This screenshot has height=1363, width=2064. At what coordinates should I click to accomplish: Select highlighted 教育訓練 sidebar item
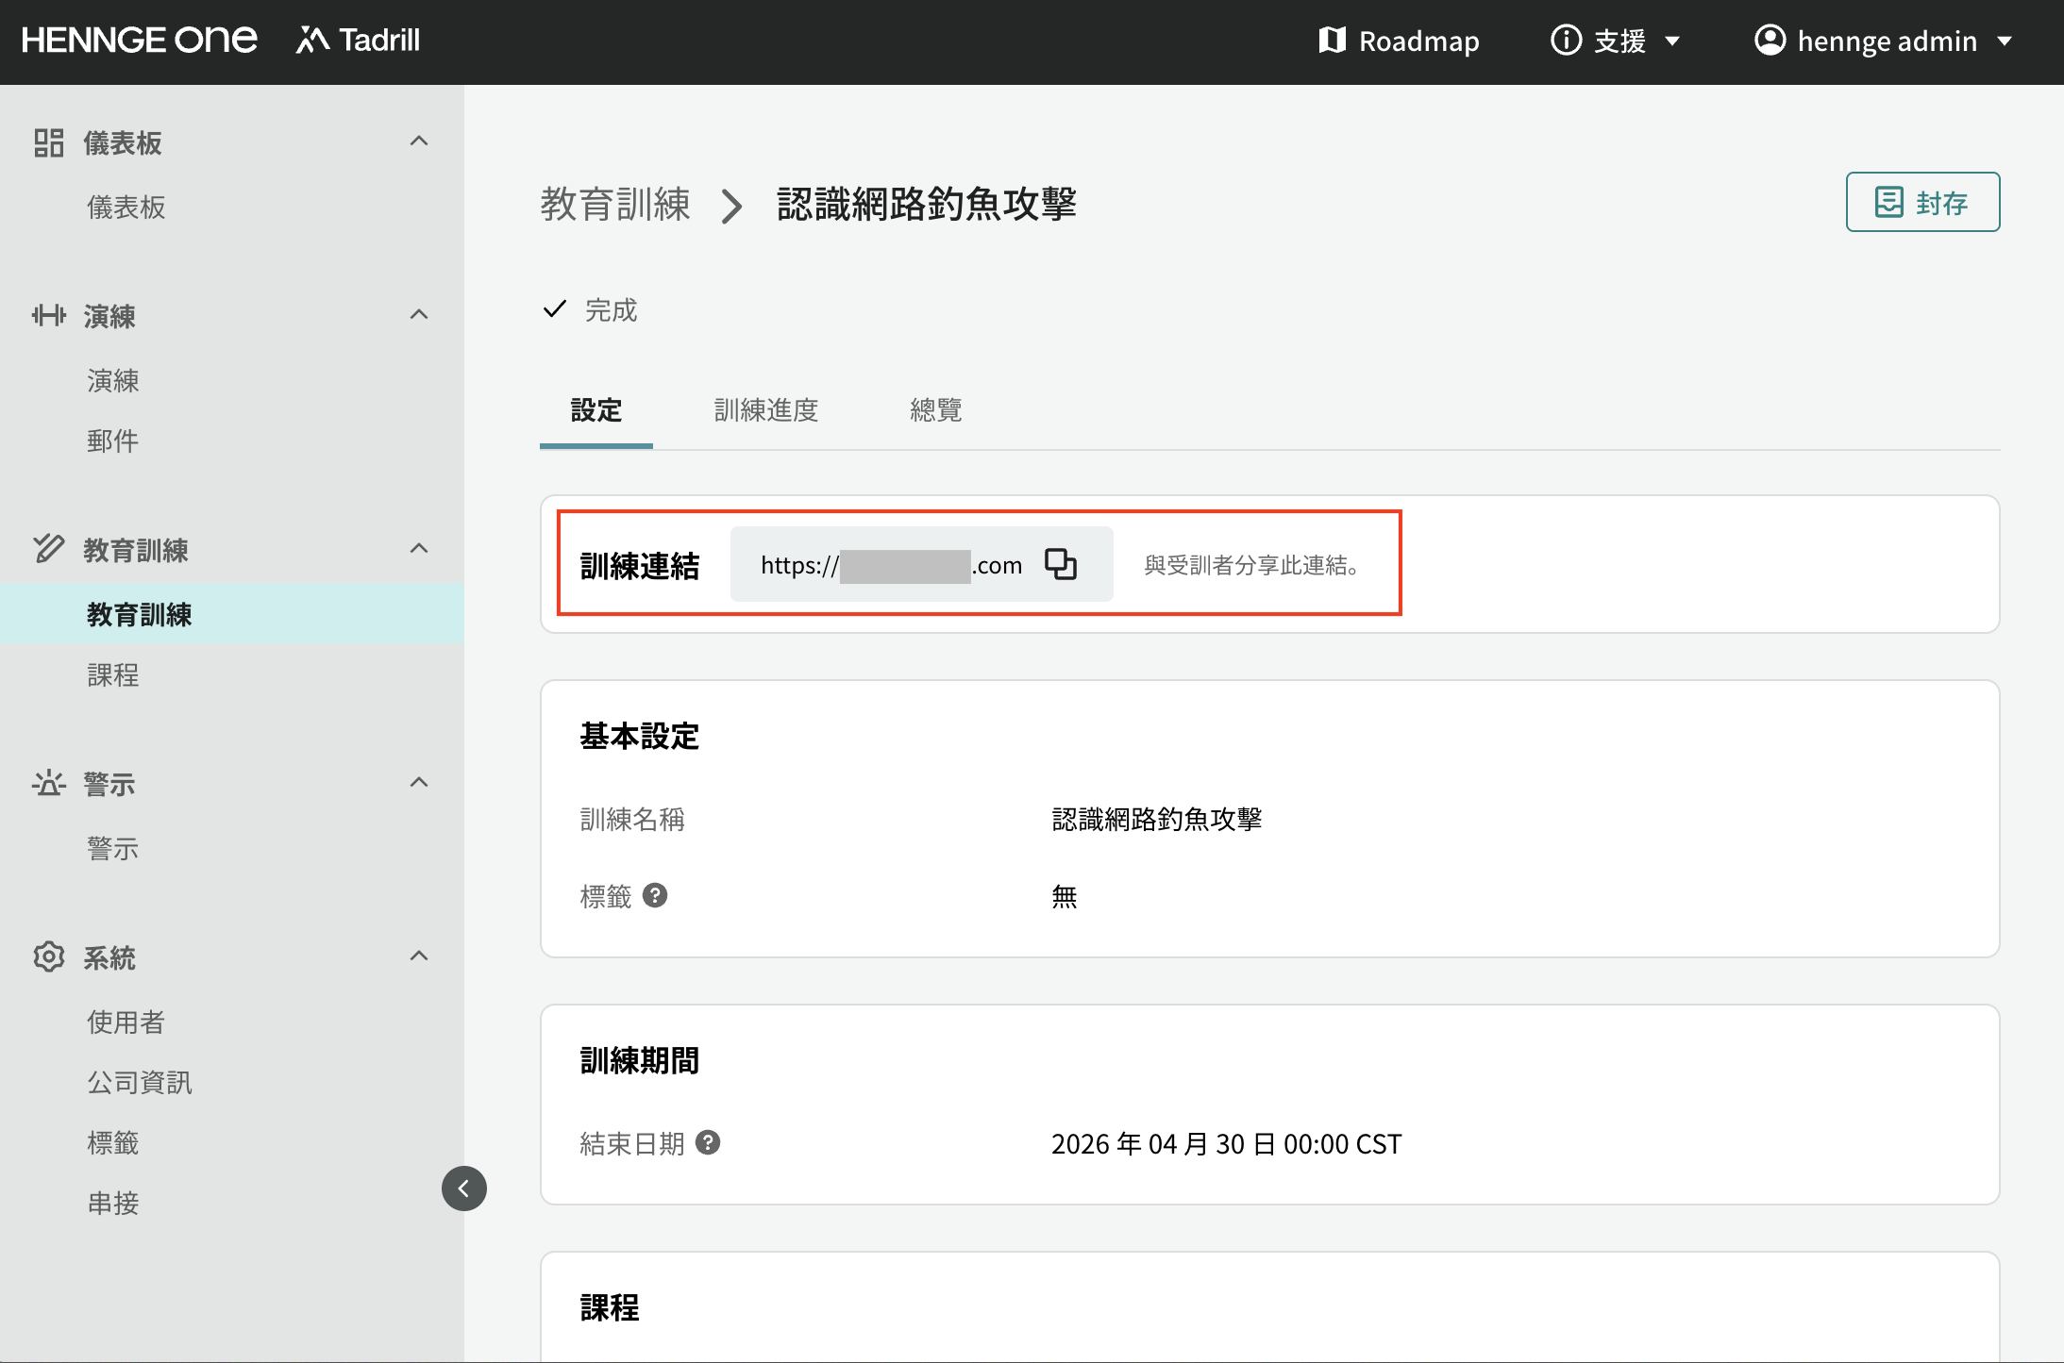click(x=232, y=614)
